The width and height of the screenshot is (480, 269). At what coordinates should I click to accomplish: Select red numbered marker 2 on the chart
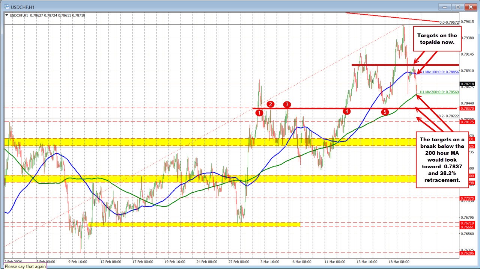271,104
